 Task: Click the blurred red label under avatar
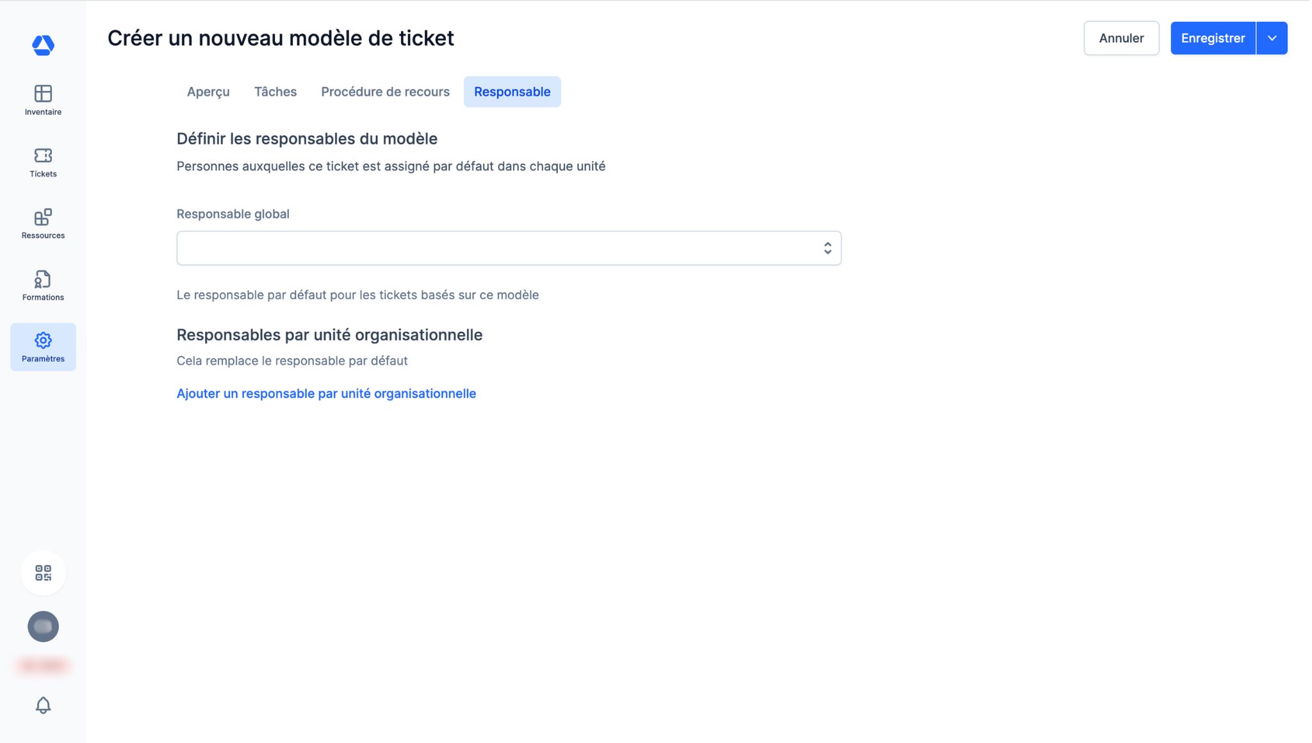pyautogui.click(x=43, y=666)
